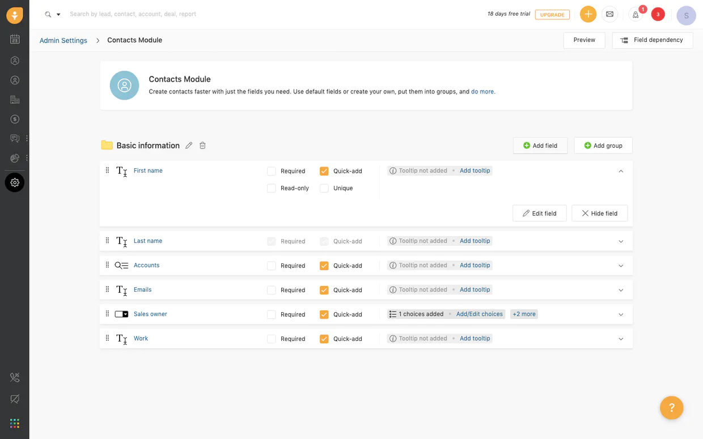Expand the Sales owner field row

621,314
